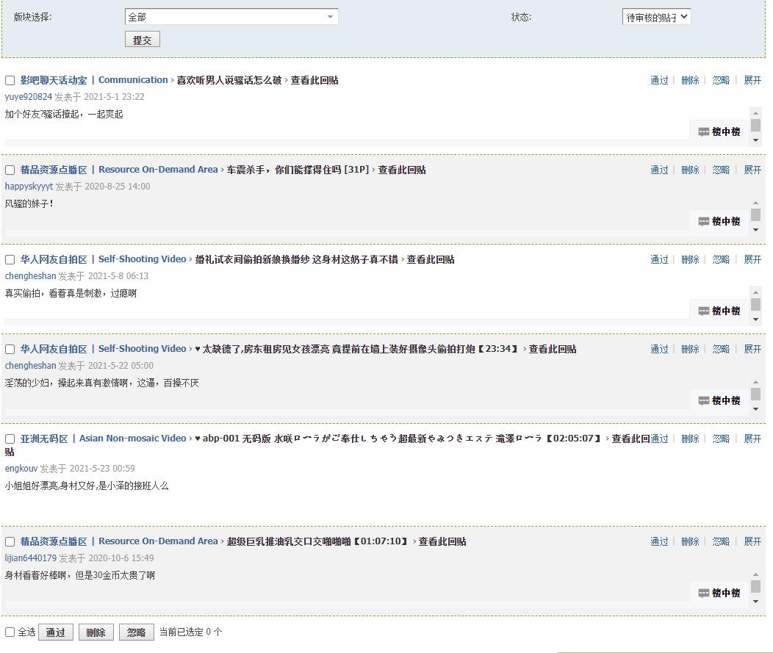Click 删除 link for lijian6440179's post

[690, 541]
